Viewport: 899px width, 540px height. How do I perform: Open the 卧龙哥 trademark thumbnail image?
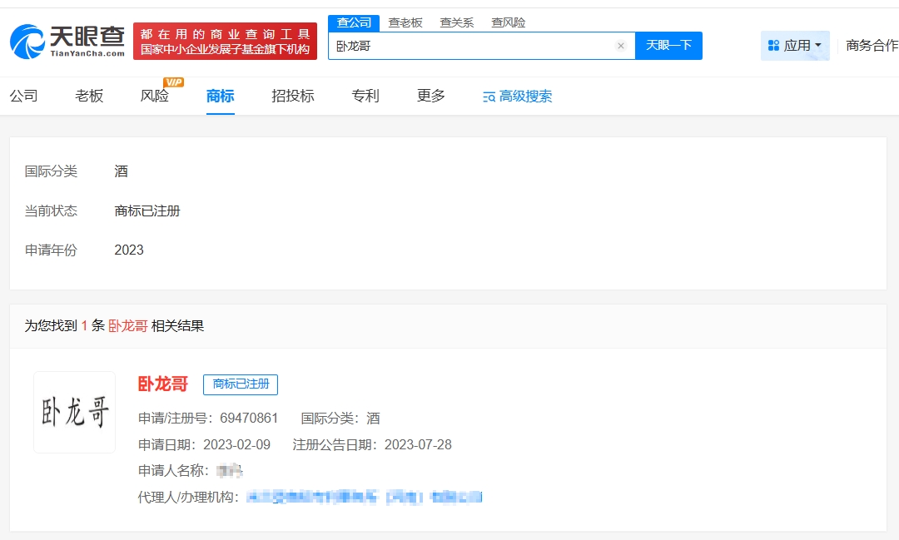pyautogui.click(x=75, y=412)
